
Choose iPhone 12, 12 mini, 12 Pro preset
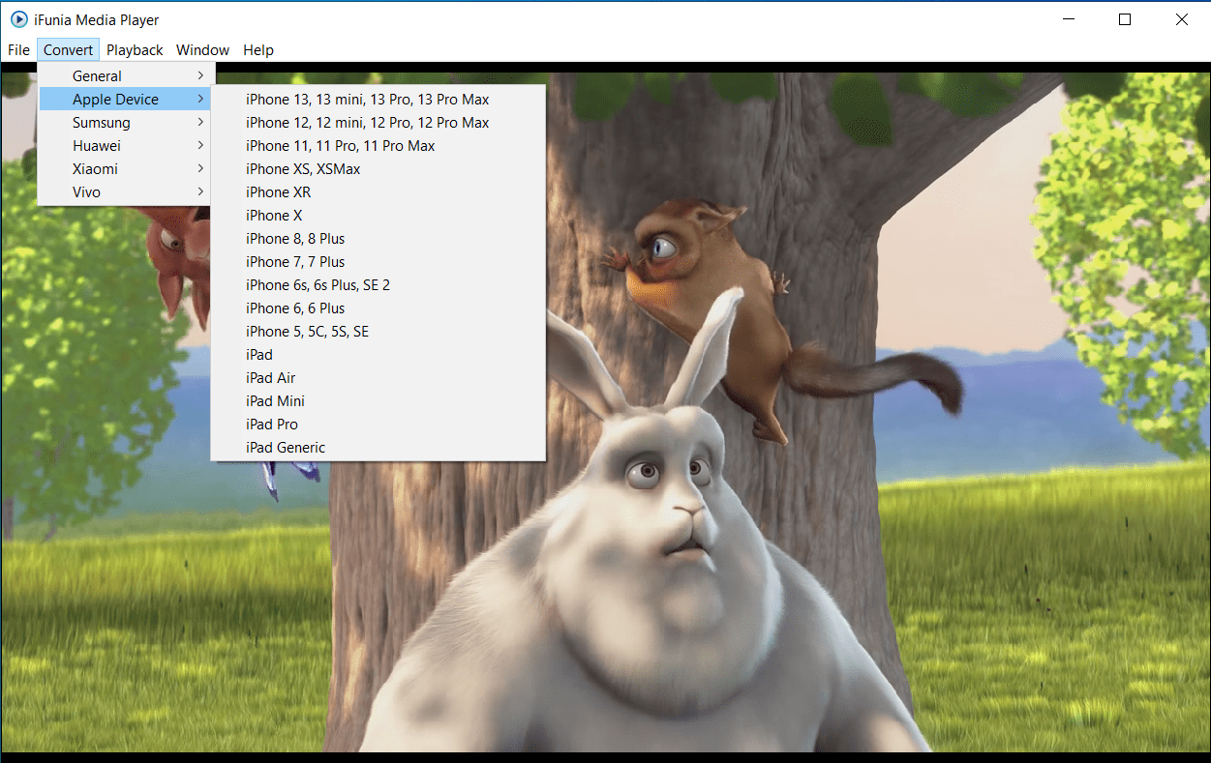click(378, 123)
